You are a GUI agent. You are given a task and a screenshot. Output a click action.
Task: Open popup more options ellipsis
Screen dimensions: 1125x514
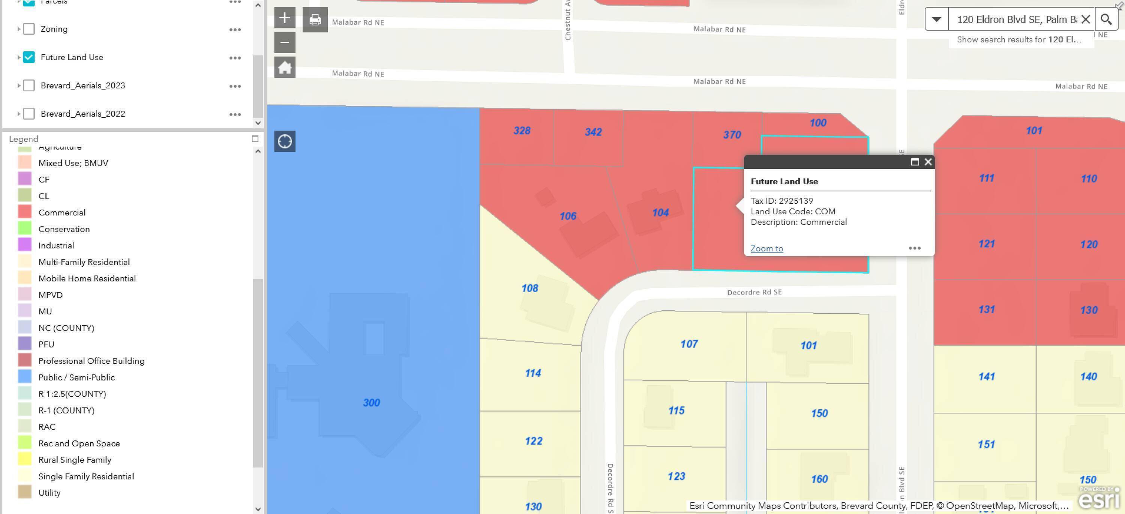coord(915,248)
